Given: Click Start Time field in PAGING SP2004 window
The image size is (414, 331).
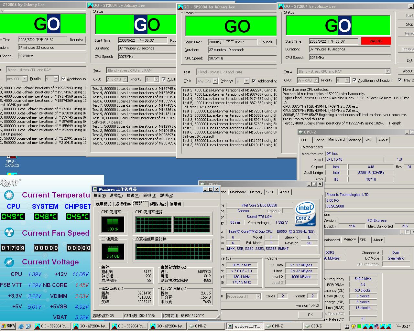Looking at the screenshot, I should click(x=333, y=41).
